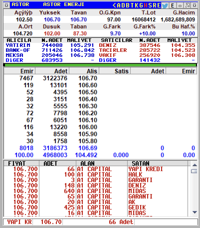Select the trade row sold by 'YAPI KREDI'
The width and height of the screenshot is (200, 228).
click(96, 169)
